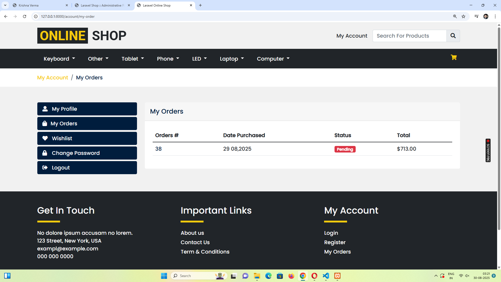The width and height of the screenshot is (501, 282).
Task: View site information icon in address bar
Action: (36, 16)
